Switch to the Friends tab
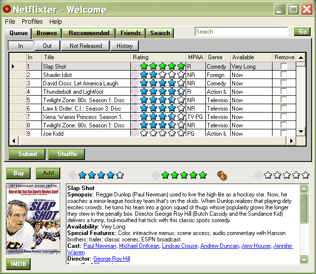The width and height of the screenshot is (316, 274). tap(130, 33)
